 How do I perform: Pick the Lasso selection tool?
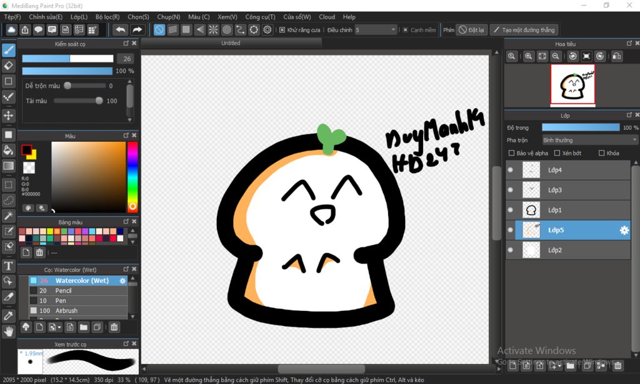[x=9, y=200]
